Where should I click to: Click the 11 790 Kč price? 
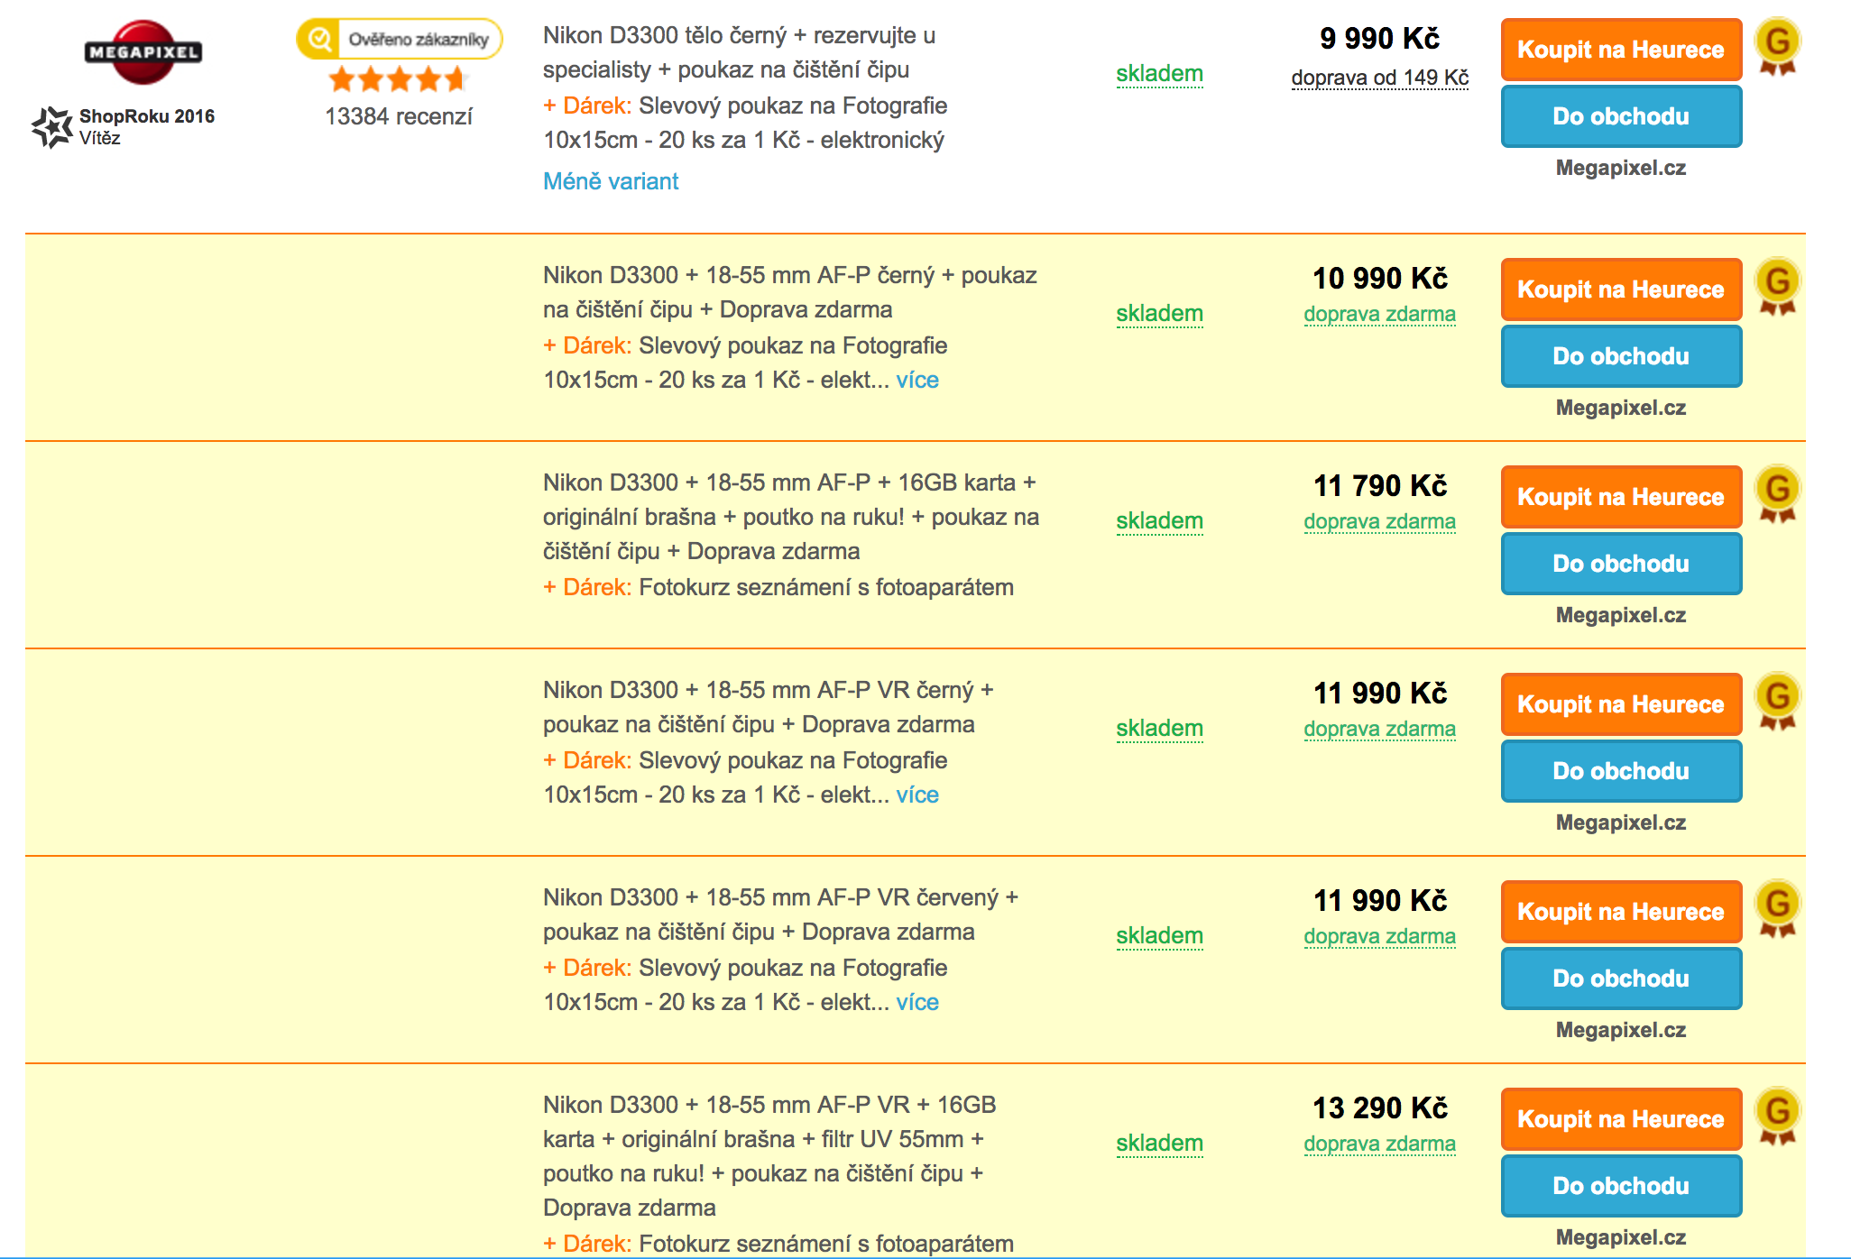pyautogui.click(x=1379, y=486)
